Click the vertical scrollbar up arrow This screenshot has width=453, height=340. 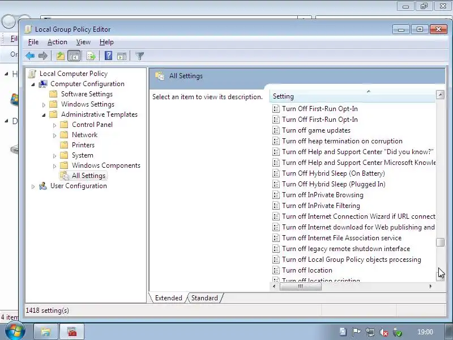440,95
